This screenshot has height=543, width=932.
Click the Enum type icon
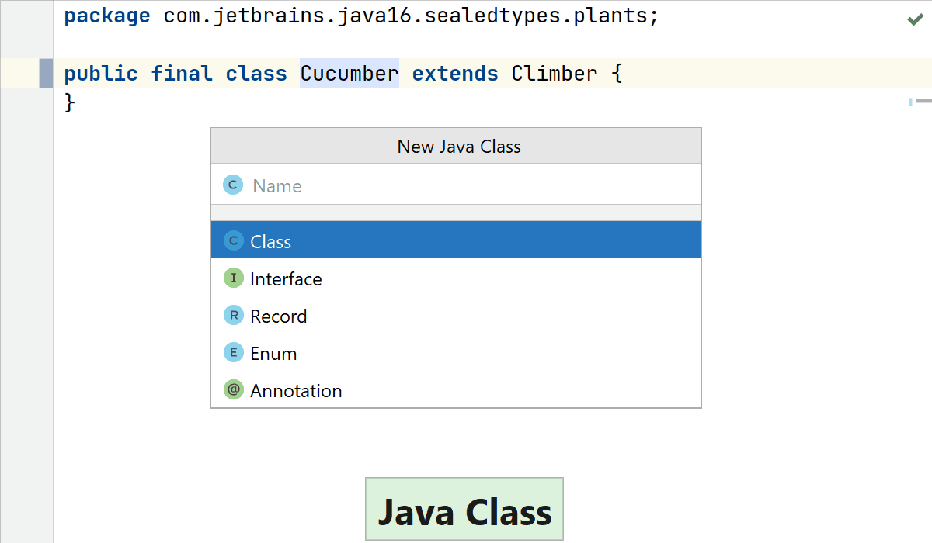[x=232, y=352]
